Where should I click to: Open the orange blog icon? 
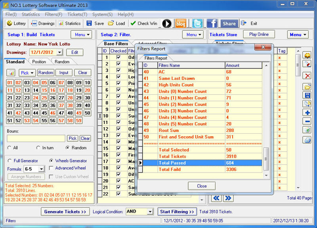pos(181,24)
